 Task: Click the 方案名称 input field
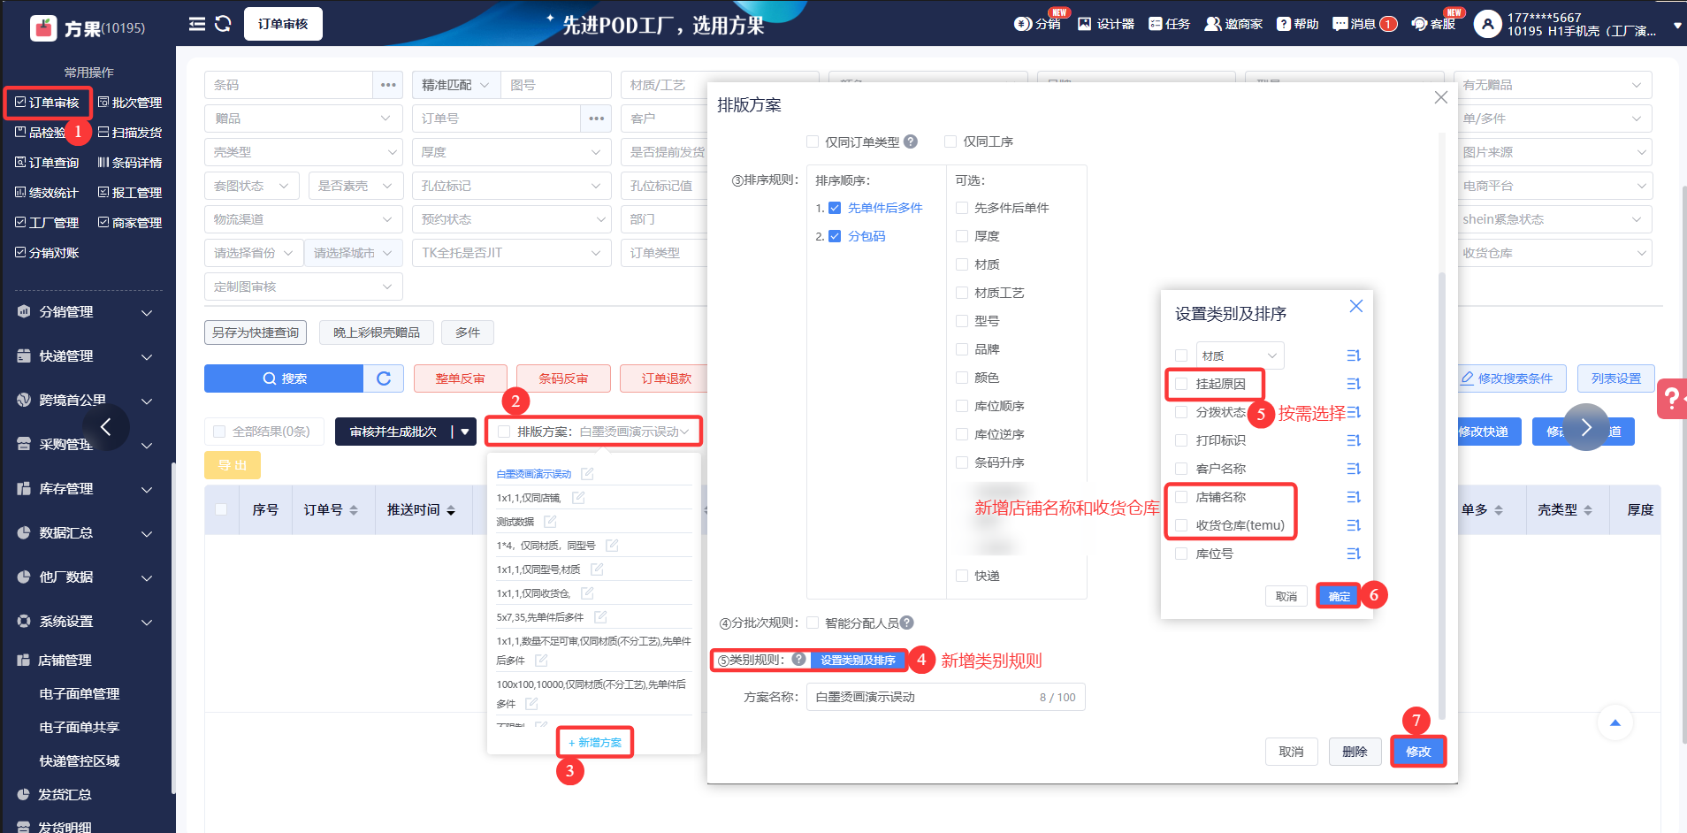coord(946,697)
